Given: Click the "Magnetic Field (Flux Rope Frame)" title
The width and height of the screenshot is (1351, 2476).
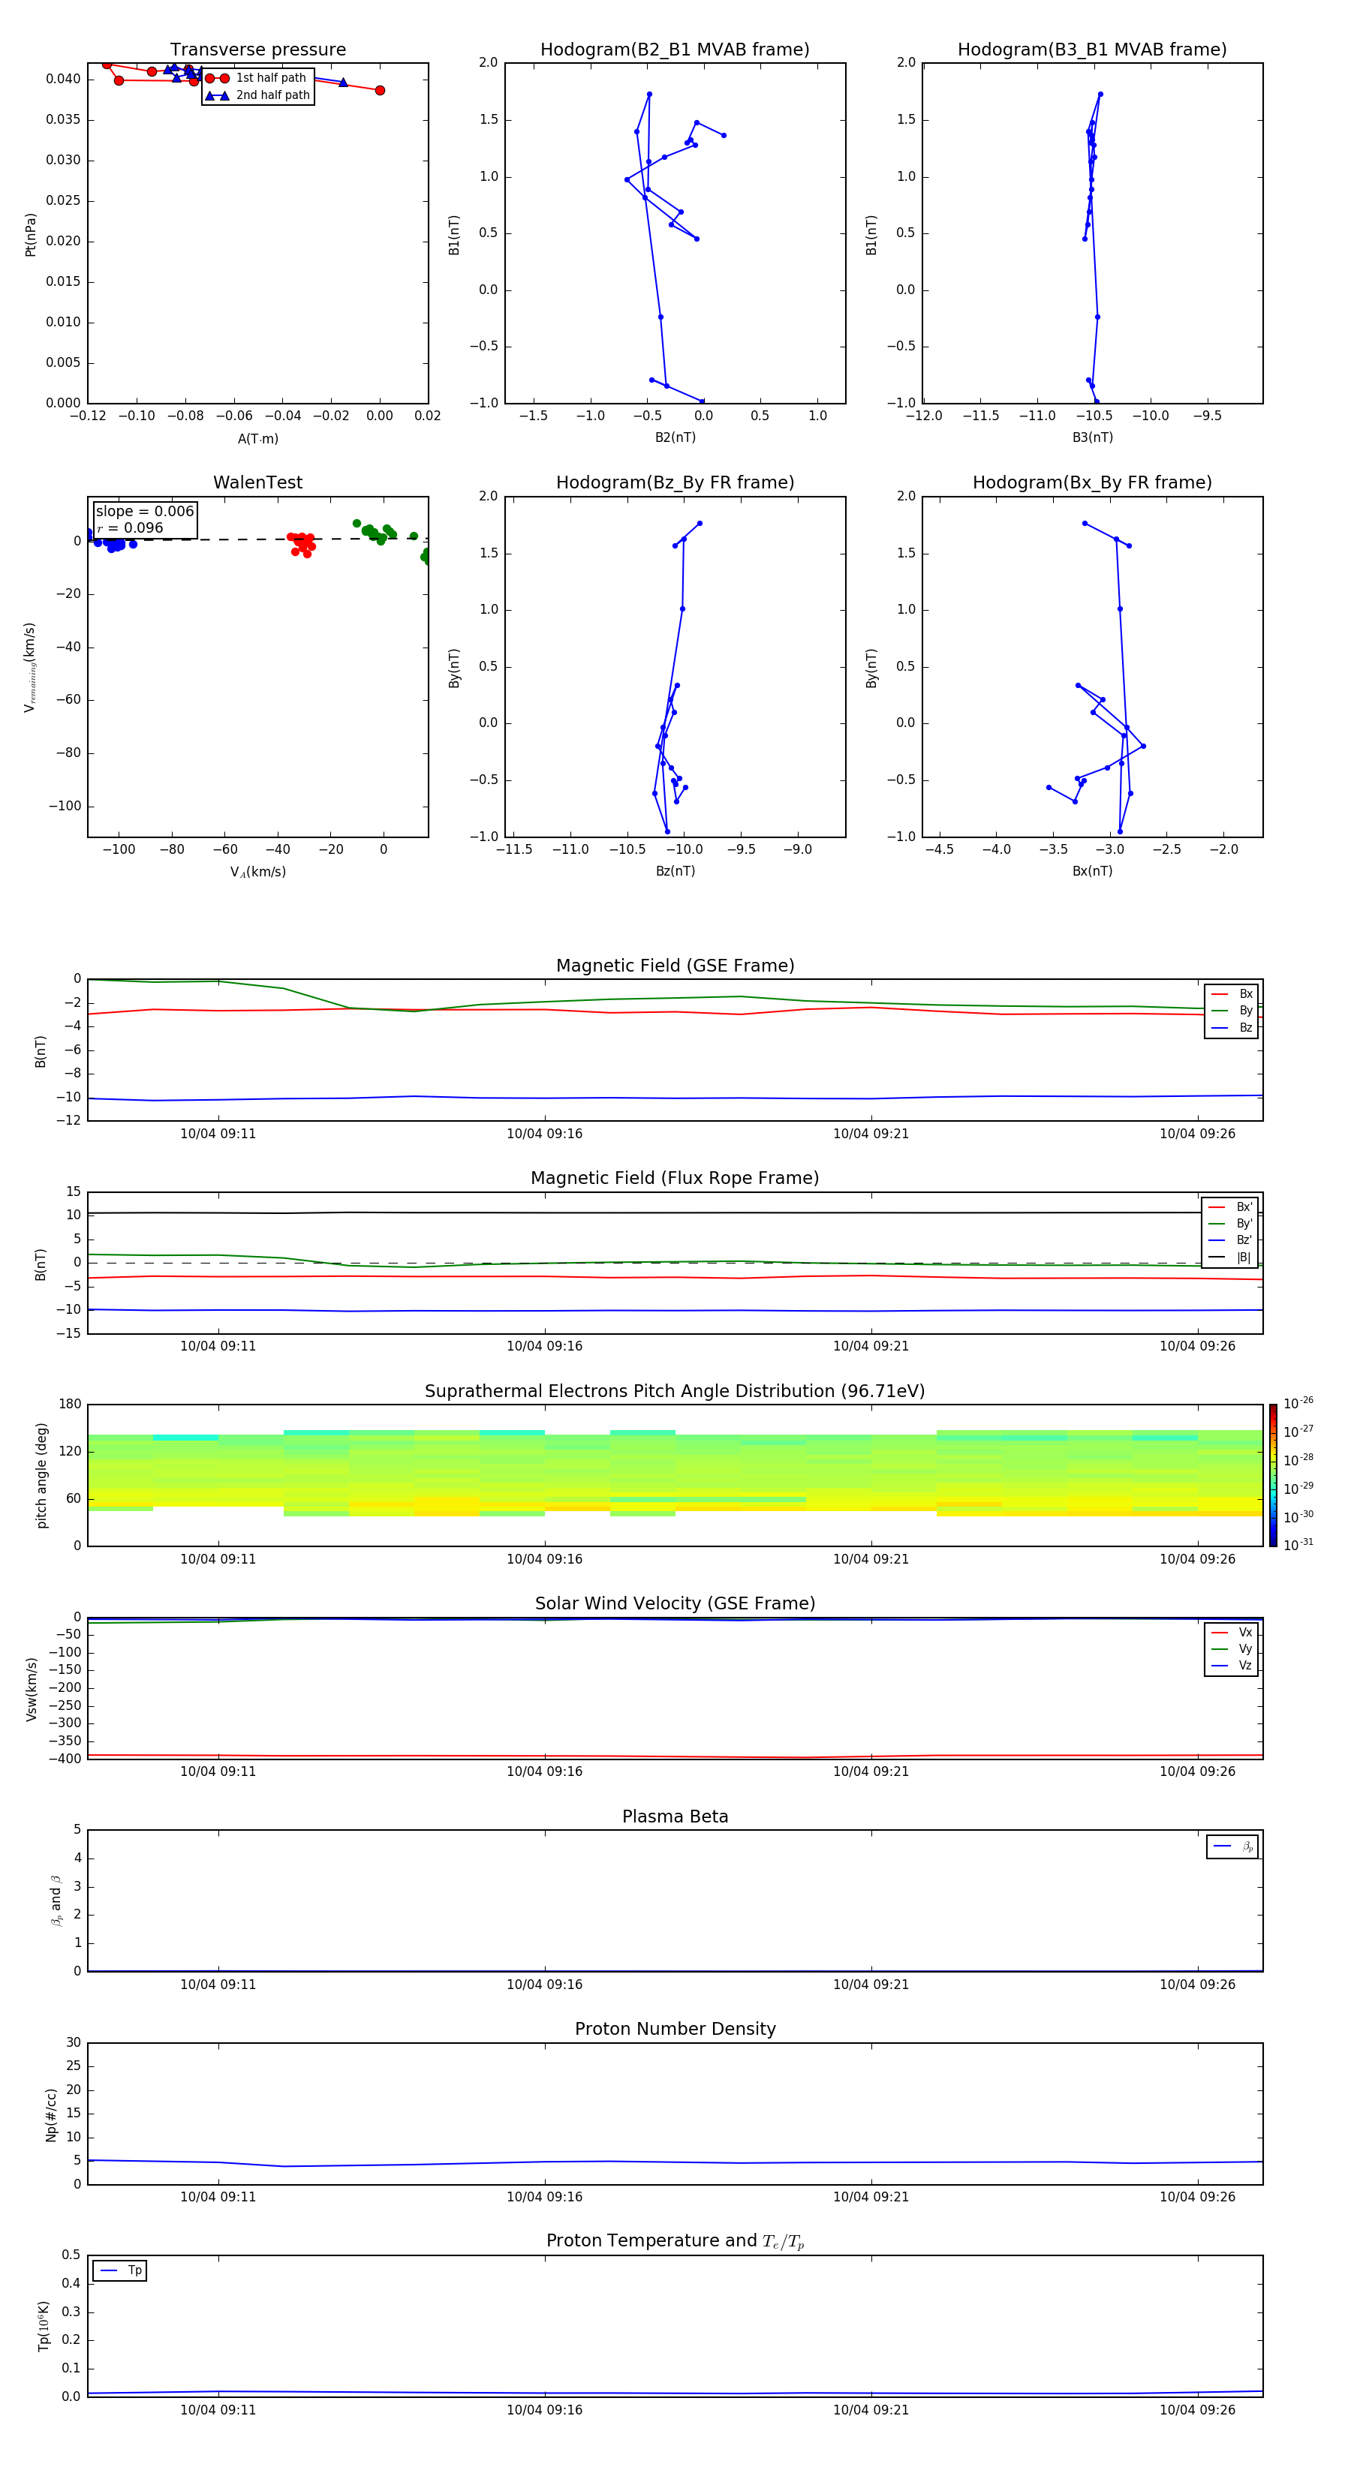Looking at the screenshot, I should coord(675,1179).
